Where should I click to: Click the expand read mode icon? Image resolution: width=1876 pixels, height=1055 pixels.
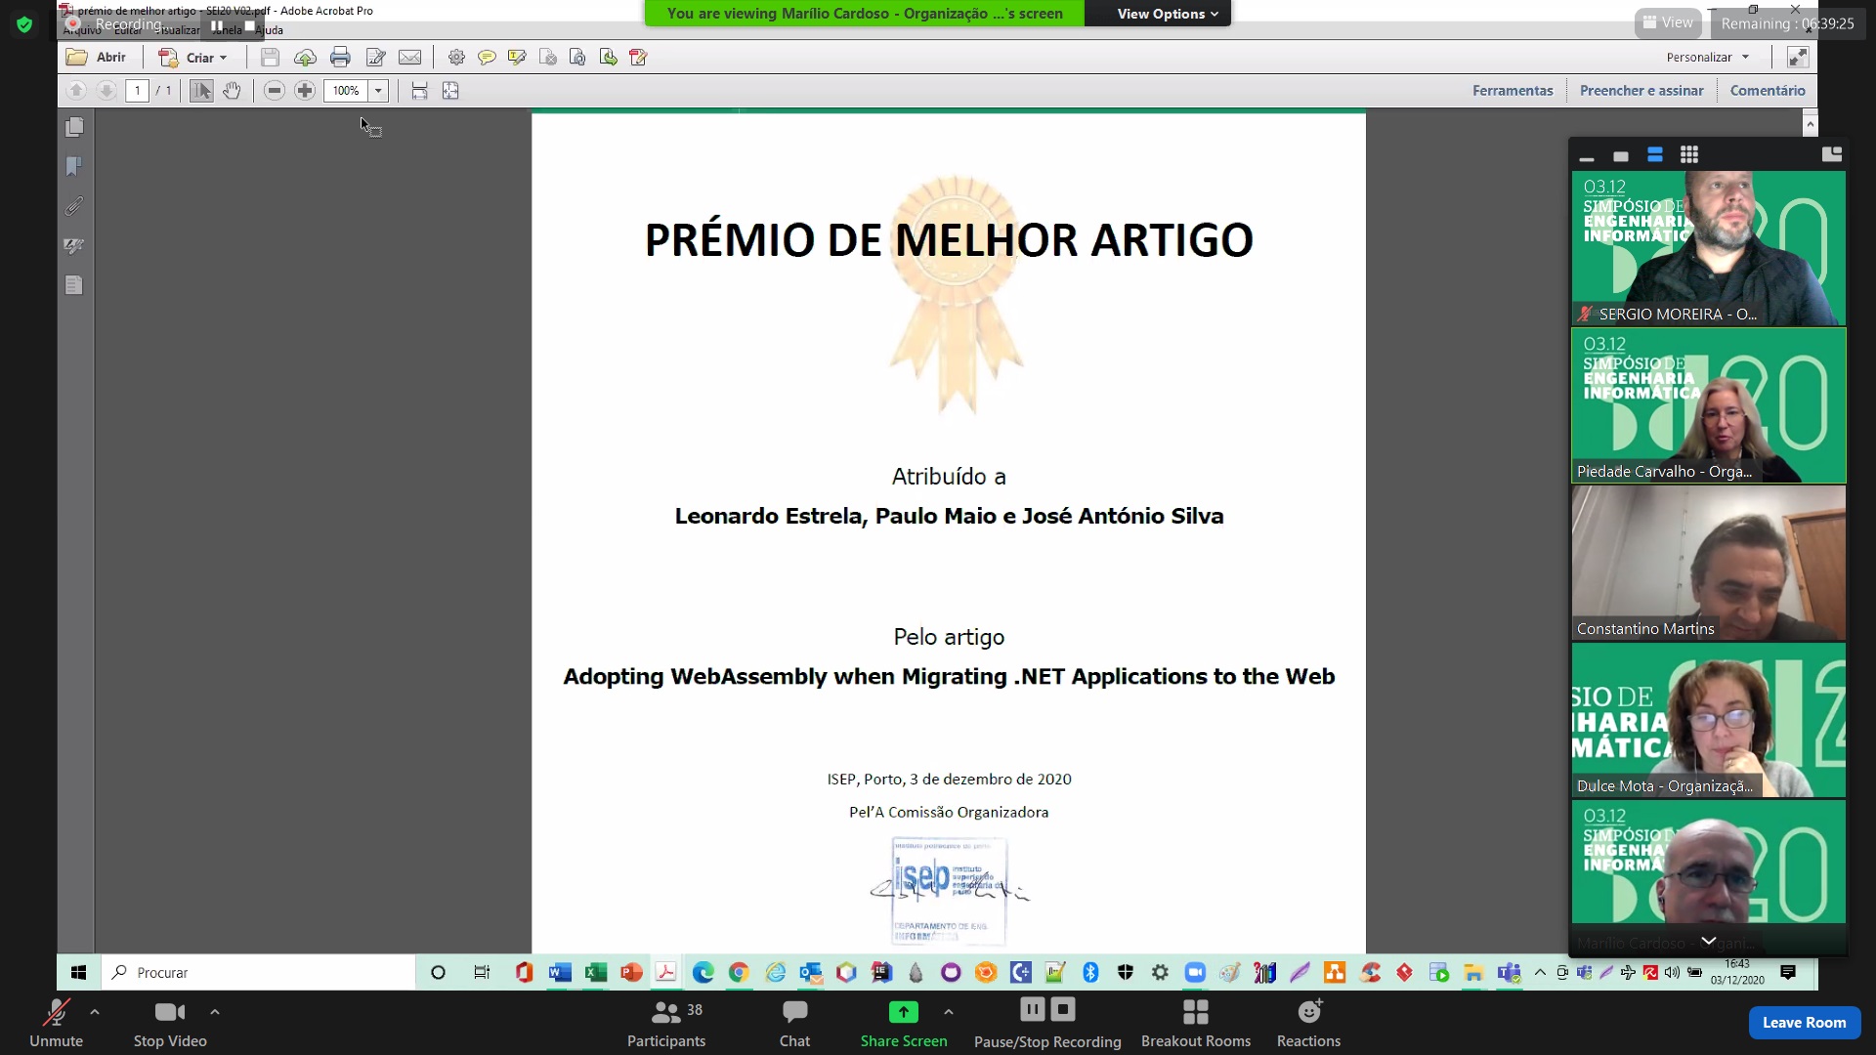1798,58
